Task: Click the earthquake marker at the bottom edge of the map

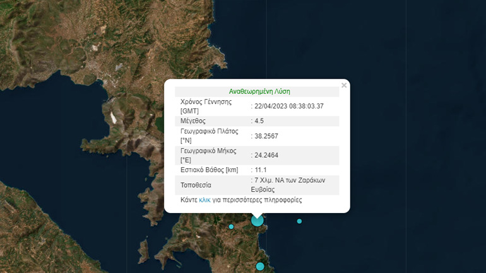Action: coord(259,267)
